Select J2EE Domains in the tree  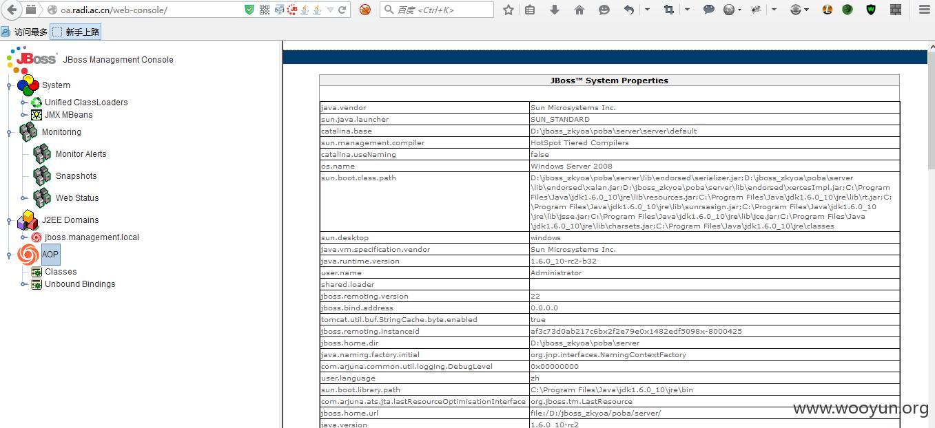coord(70,220)
